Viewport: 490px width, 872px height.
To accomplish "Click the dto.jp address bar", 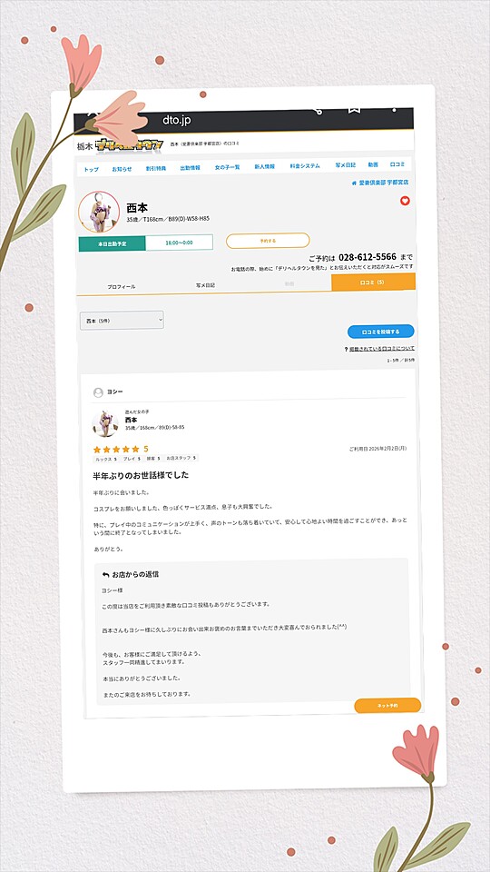I will (177, 120).
